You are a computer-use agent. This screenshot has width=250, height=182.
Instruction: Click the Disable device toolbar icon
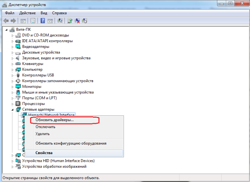click(85, 21)
